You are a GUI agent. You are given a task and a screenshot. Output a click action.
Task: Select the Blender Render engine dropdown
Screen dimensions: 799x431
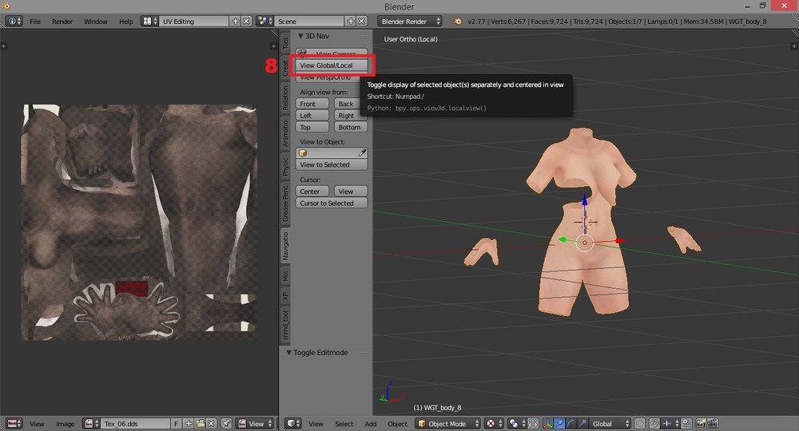[410, 22]
